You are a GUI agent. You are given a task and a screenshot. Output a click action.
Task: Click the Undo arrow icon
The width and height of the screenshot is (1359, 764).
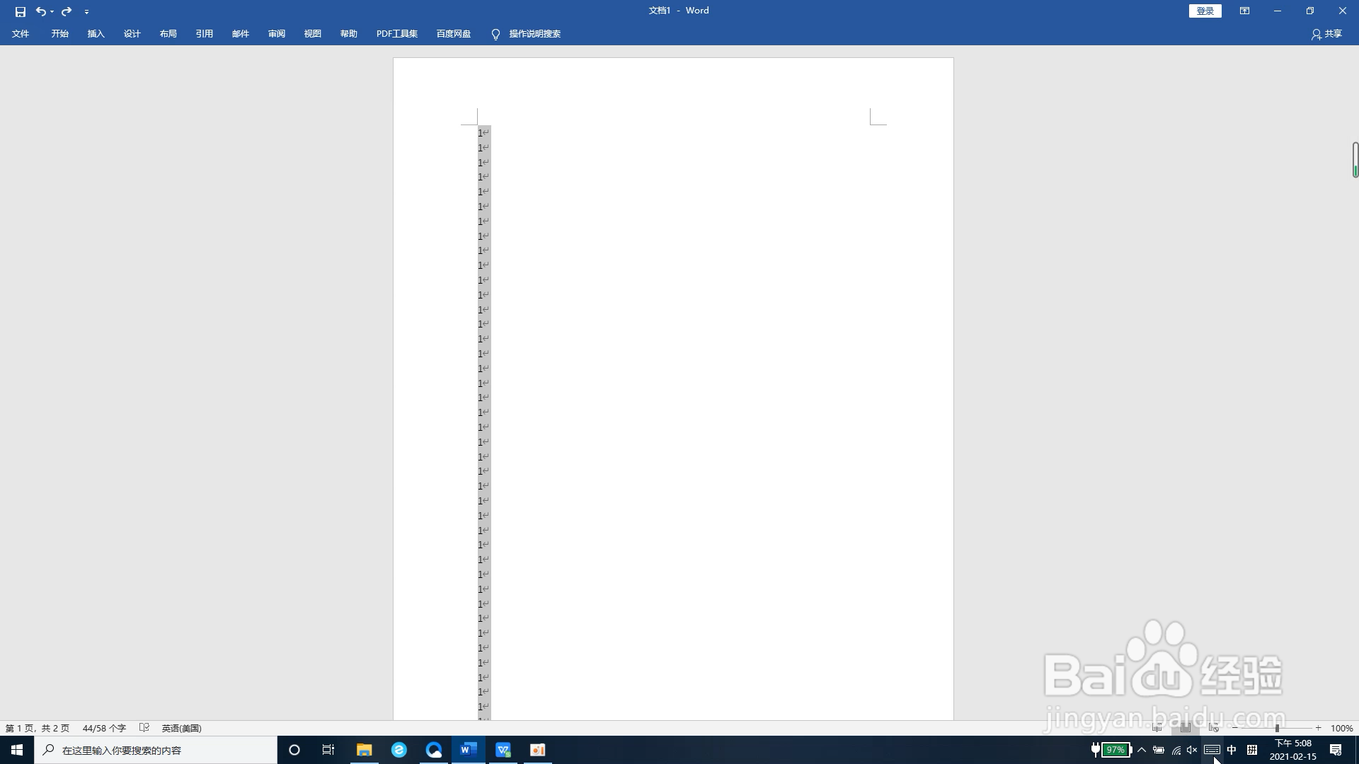click(41, 11)
